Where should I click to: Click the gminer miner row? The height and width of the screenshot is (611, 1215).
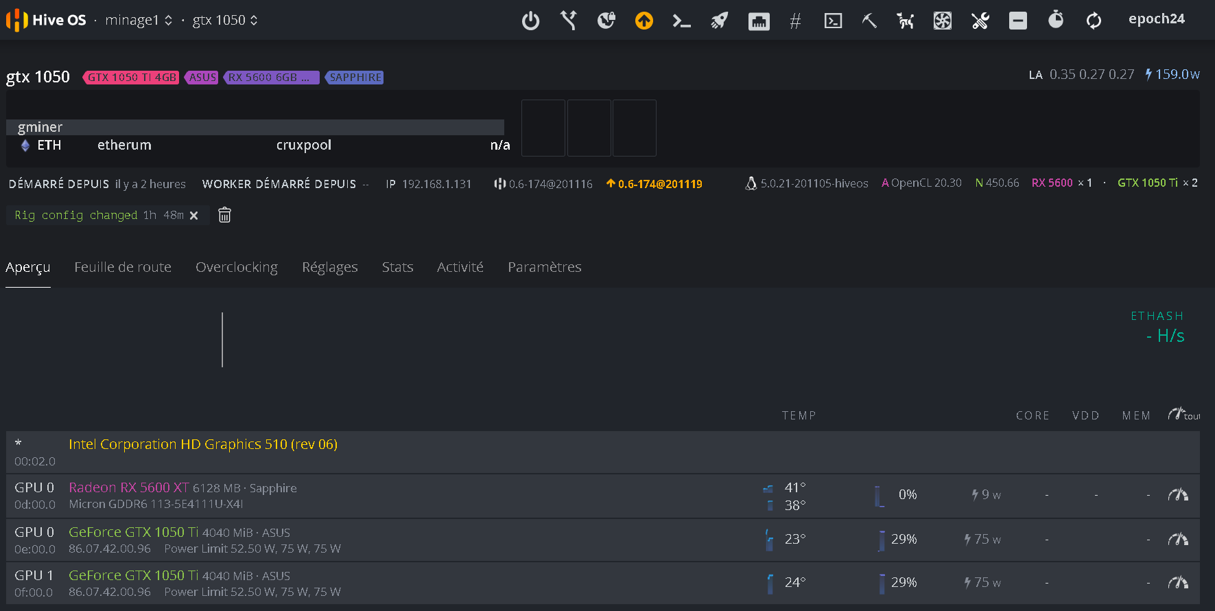255,127
